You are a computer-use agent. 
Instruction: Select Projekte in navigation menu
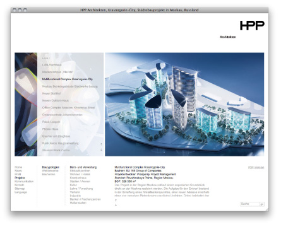tap(20, 178)
